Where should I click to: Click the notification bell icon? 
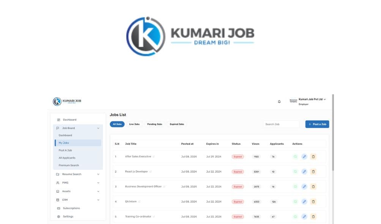[279, 102]
